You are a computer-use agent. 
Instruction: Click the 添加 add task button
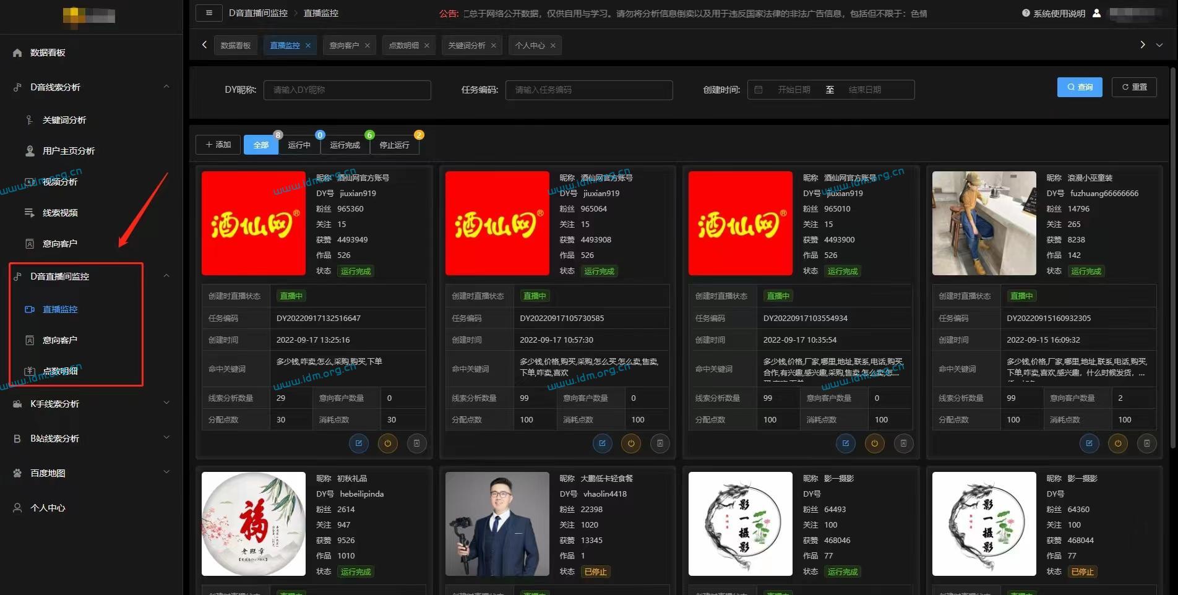point(218,145)
